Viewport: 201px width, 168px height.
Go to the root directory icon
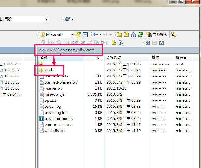pyautogui.click(x=126, y=35)
